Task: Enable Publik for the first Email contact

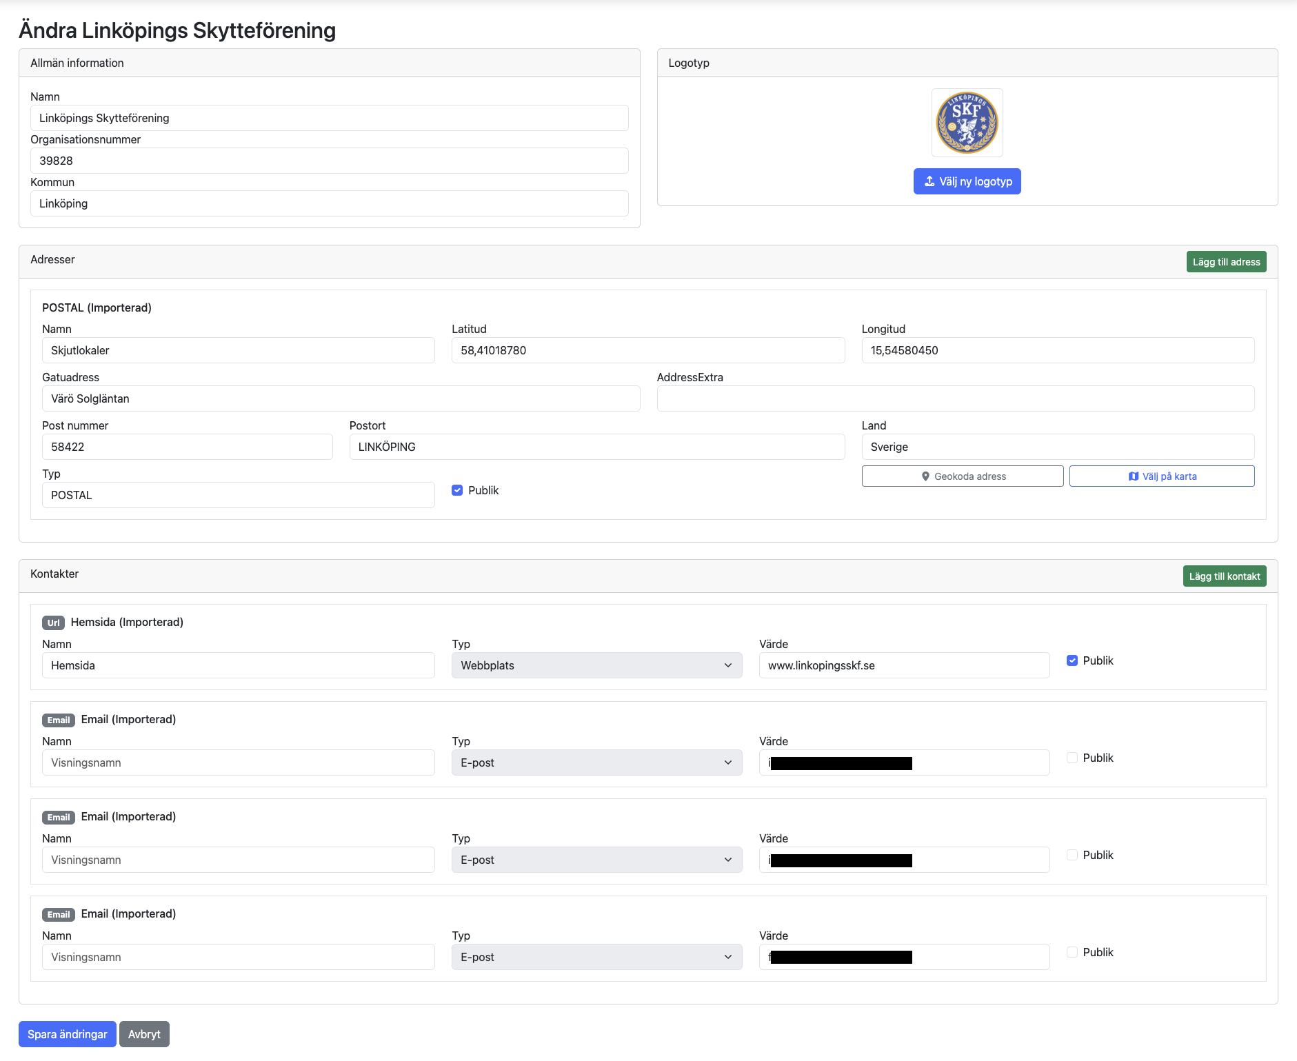Action: tap(1072, 758)
